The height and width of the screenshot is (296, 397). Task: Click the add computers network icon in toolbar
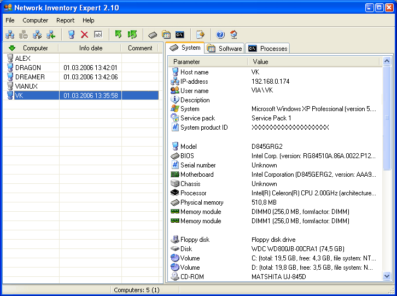coord(10,34)
